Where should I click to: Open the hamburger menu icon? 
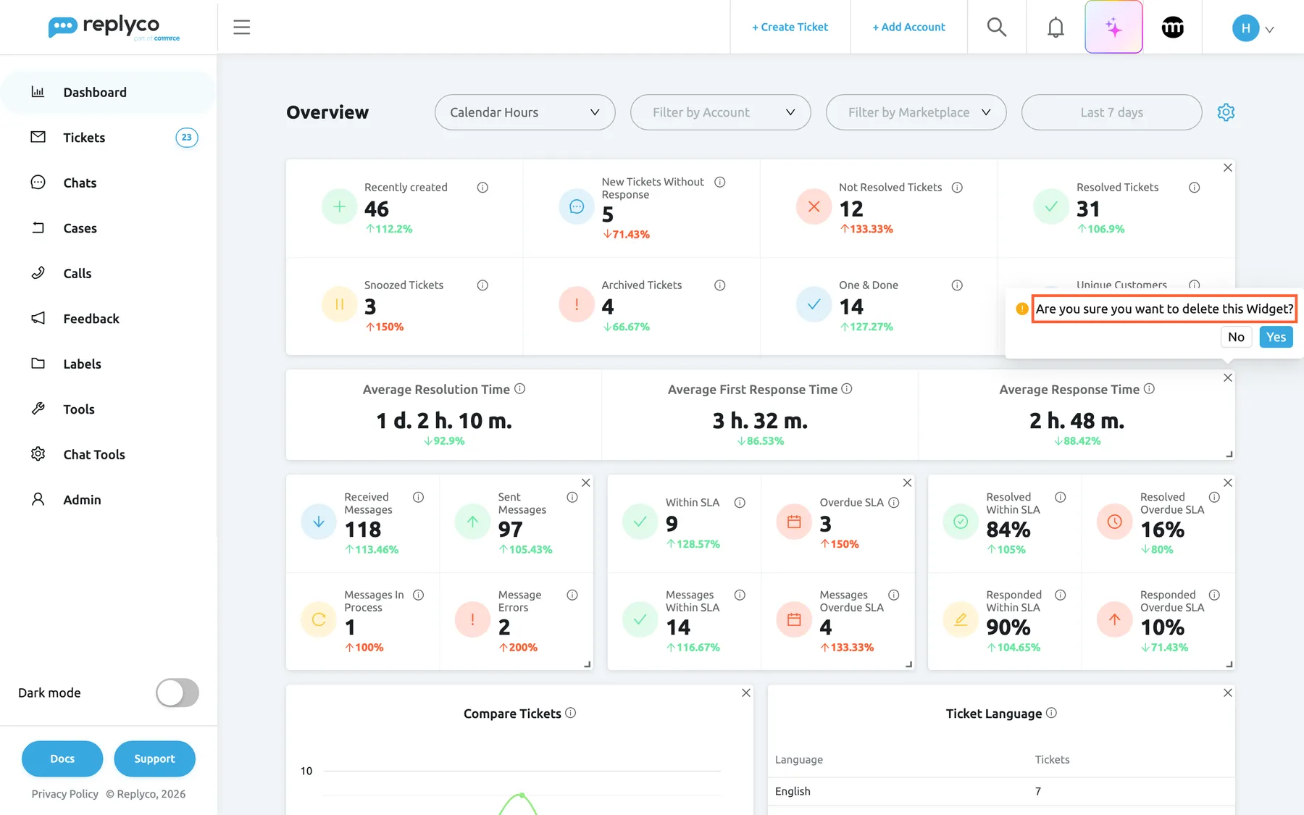click(x=242, y=28)
